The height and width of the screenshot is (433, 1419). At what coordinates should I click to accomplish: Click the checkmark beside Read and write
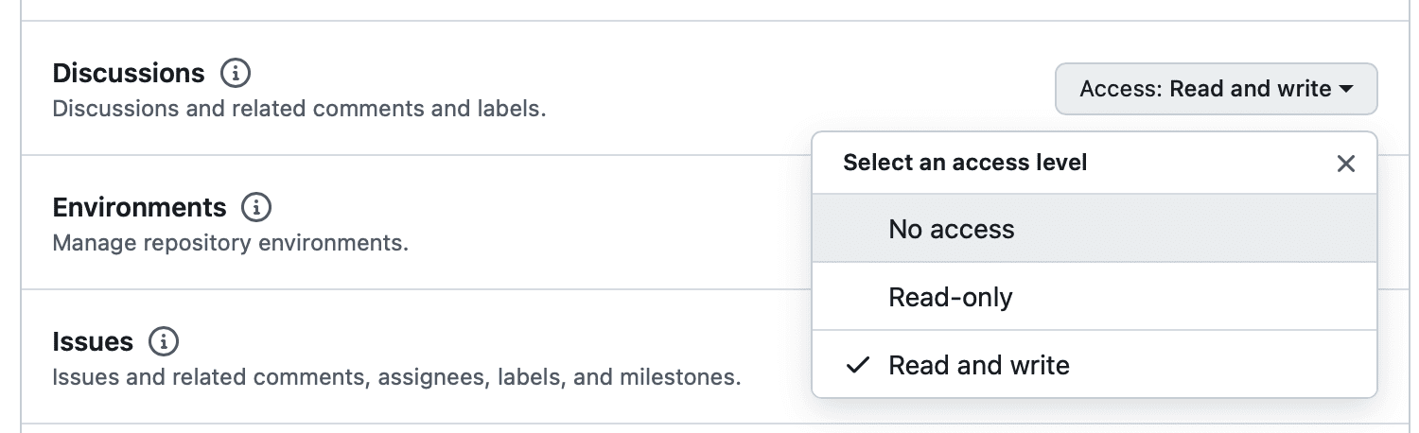pos(857,365)
